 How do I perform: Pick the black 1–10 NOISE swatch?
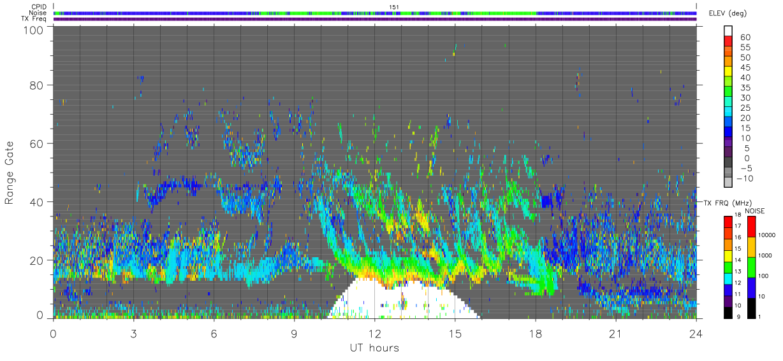751,308
